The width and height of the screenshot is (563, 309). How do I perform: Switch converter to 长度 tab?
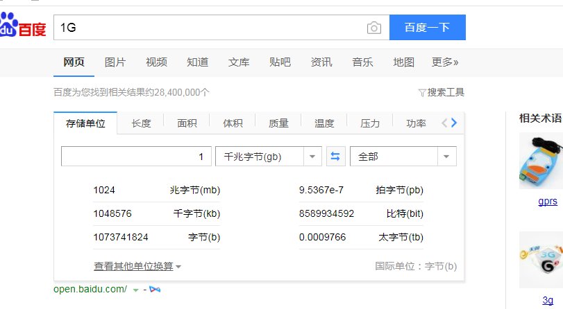pyautogui.click(x=141, y=123)
